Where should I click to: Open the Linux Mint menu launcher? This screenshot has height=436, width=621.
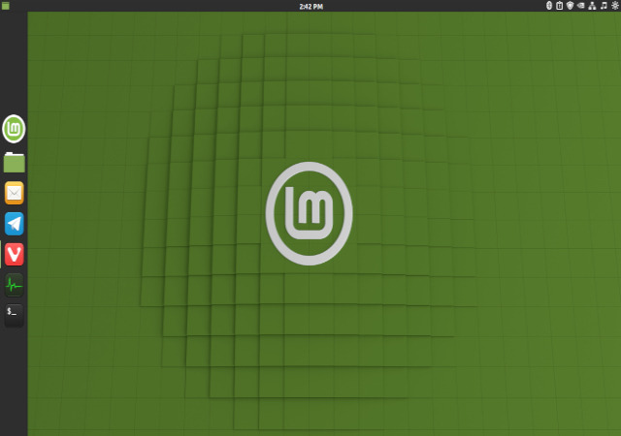point(14,129)
